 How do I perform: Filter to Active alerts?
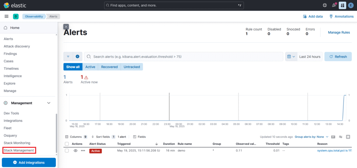click(x=90, y=67)
